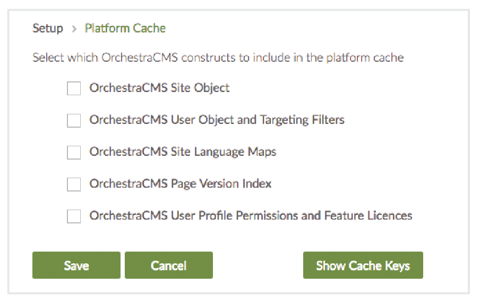Image resolution: width=480 pixels, height=300 pixels.
Task: Click the breadcrumb chevron separator
Action: click(74, 29)
